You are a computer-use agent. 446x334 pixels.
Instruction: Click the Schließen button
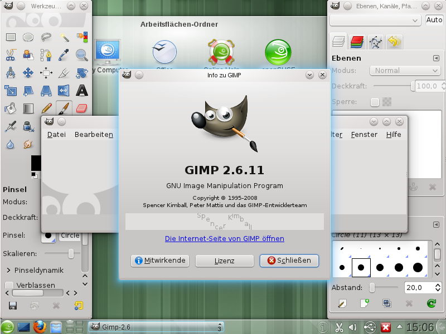point(289,261)
